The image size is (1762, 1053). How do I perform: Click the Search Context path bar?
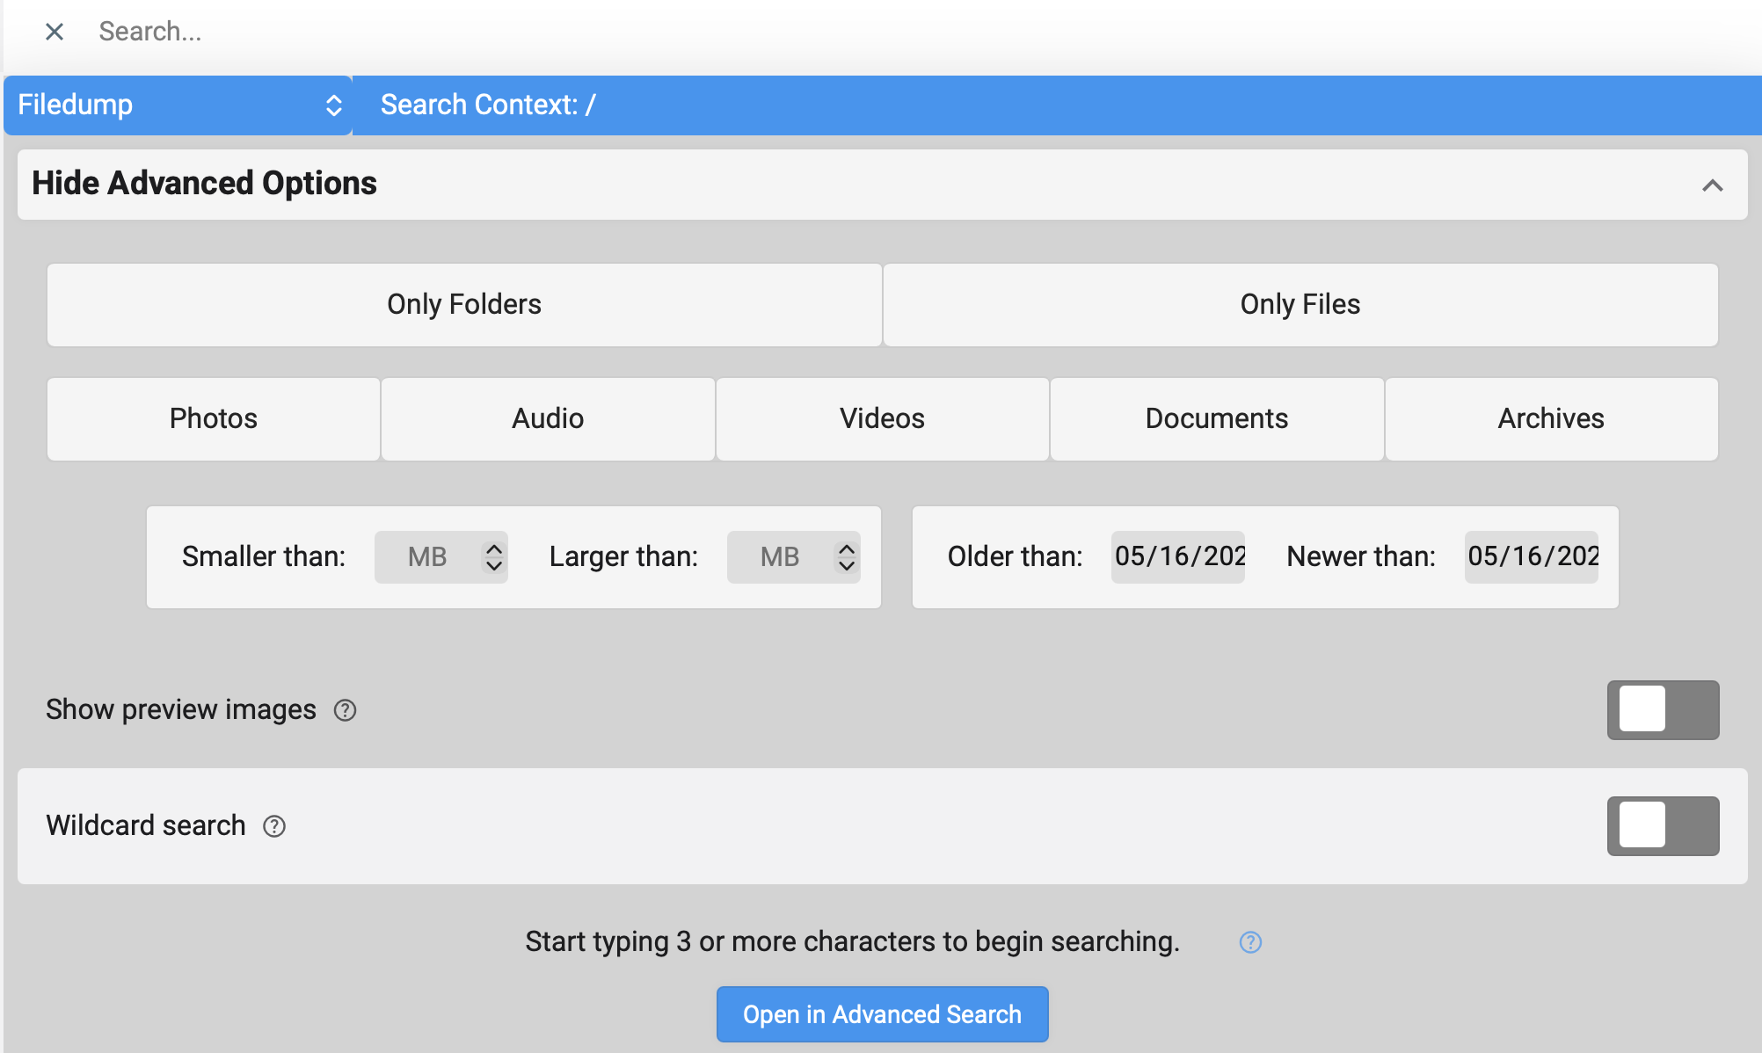(x=1057, y=105)
